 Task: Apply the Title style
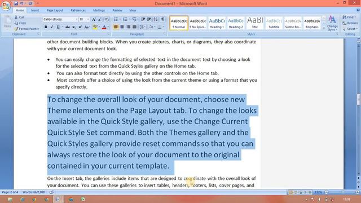(x=255, y=23)
